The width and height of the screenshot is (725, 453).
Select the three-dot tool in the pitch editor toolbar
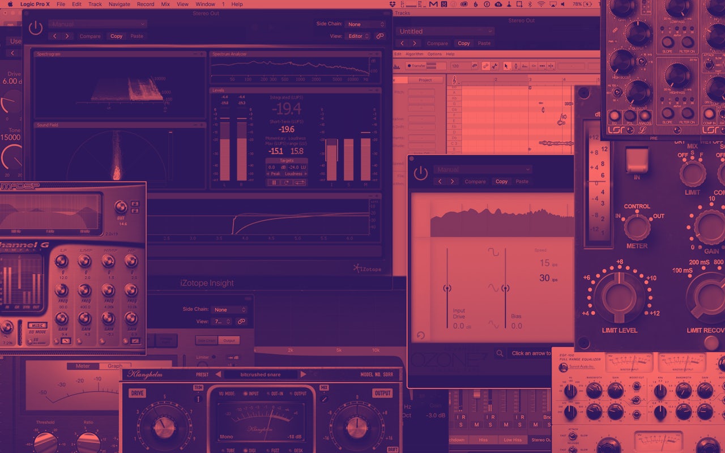click(543, 66)
